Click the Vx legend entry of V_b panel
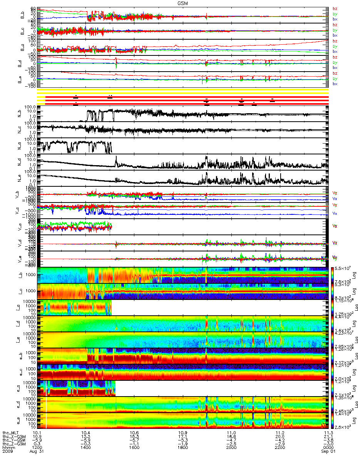358x462 pixels. click(x=335, y=199)
